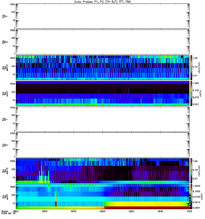Click the 0.1000 value on thc scm1 color bar
Screen dimensions: 205x219
tap(196, 191)
